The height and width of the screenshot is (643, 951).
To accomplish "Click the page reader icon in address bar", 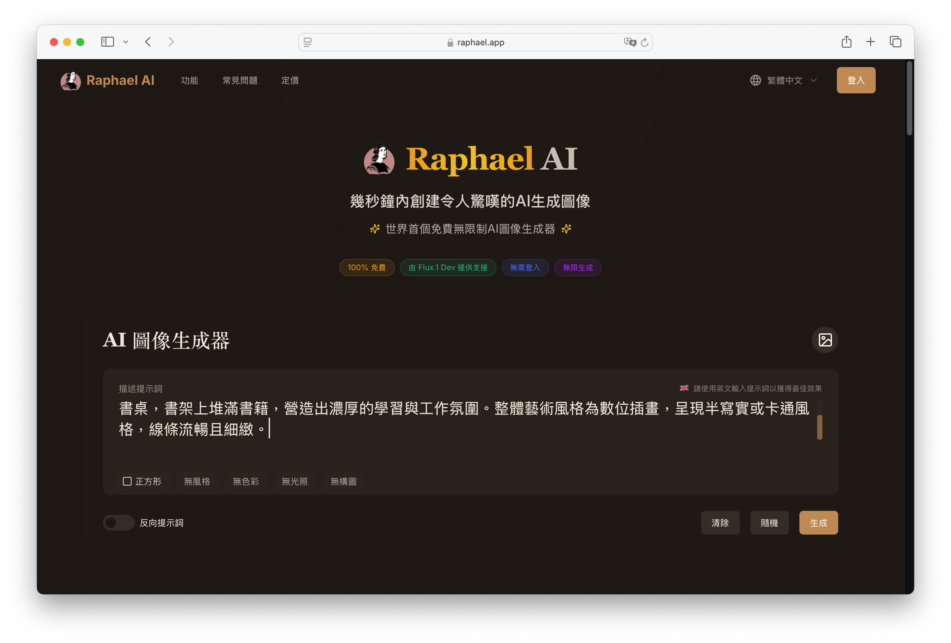I will tap(308, 42).
